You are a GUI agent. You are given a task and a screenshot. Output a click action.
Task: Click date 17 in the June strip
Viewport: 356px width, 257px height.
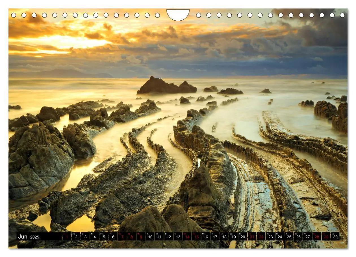(215, 237)
